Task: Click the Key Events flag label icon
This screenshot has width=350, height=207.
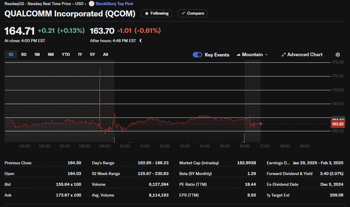Action: click(x=216, y=55)
